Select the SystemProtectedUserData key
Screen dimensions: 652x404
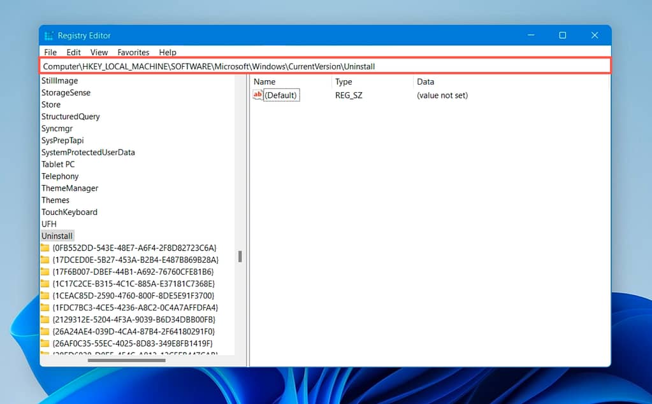coord(88,153)
